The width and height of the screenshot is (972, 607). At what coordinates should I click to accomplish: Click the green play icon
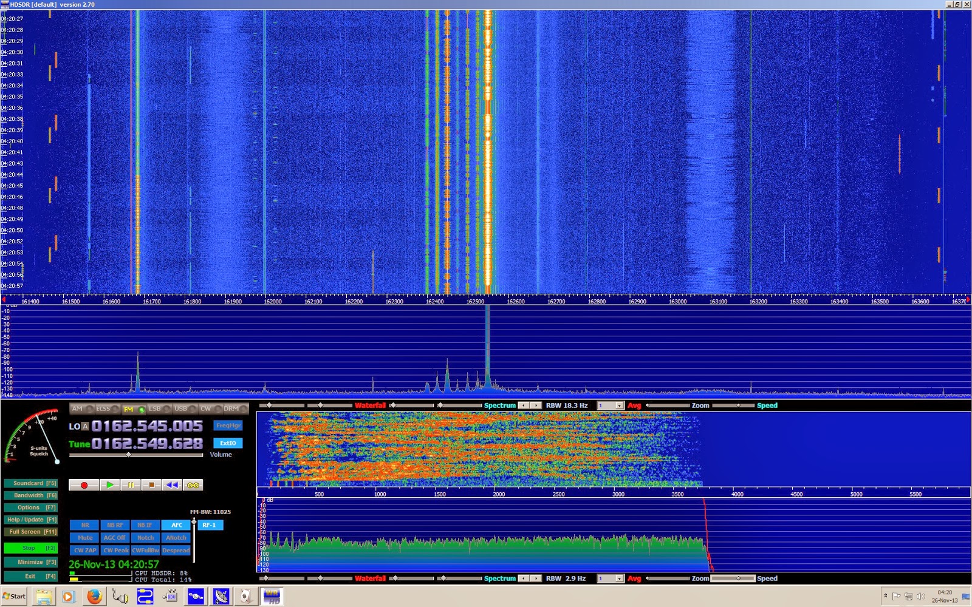110,484
